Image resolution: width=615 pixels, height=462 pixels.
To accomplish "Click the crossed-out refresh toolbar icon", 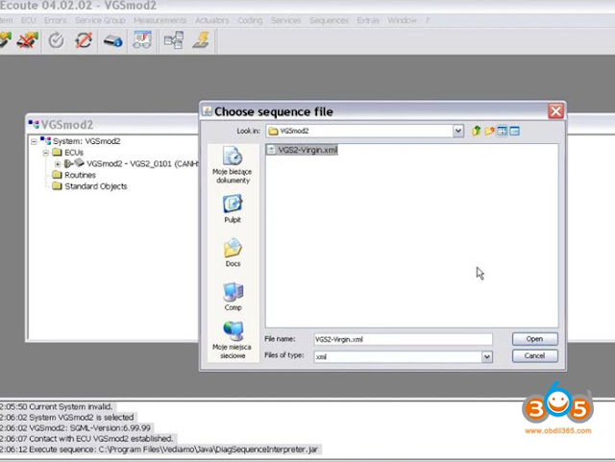I will (84, 40).
